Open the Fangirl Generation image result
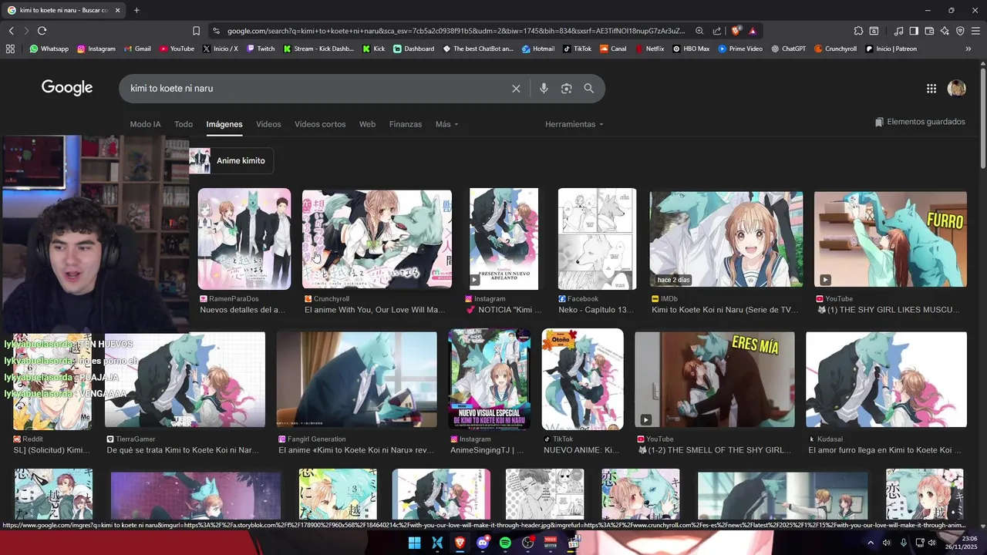 click(356, 379)
